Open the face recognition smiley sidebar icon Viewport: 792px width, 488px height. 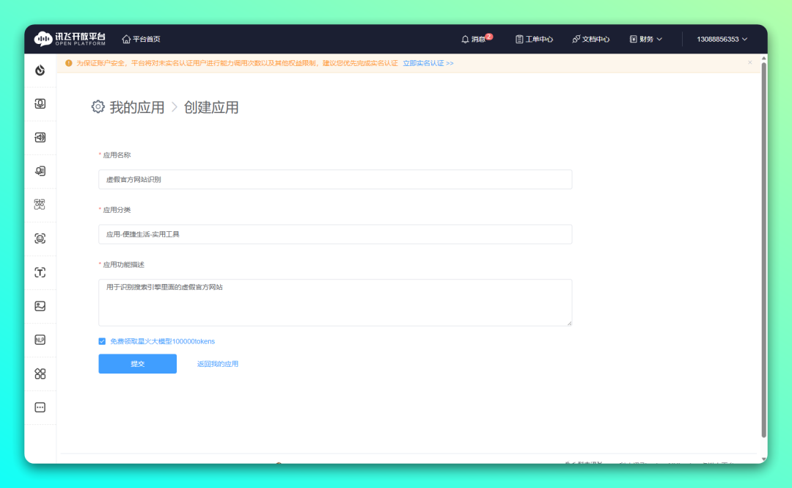[x=40, y=238]
